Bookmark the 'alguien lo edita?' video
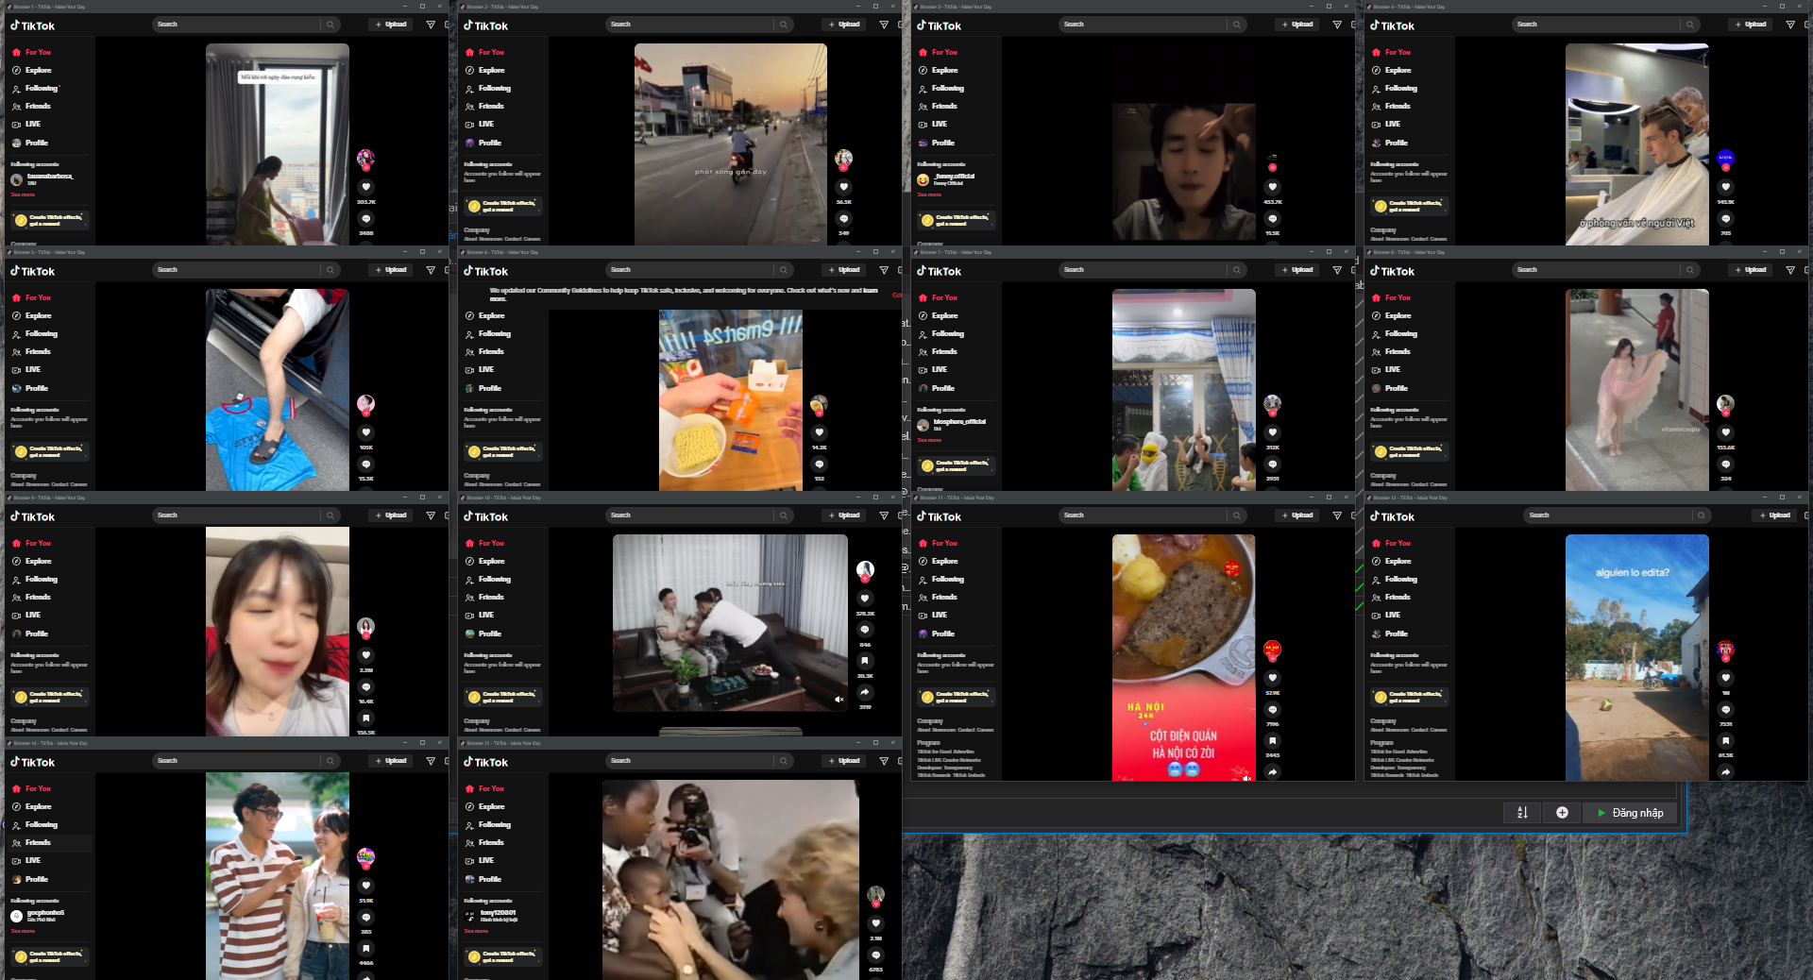Viewport: 1813px width, 980px height. [1725, 741]
